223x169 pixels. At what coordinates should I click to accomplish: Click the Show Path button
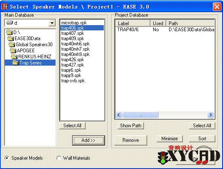pos(131,126)
